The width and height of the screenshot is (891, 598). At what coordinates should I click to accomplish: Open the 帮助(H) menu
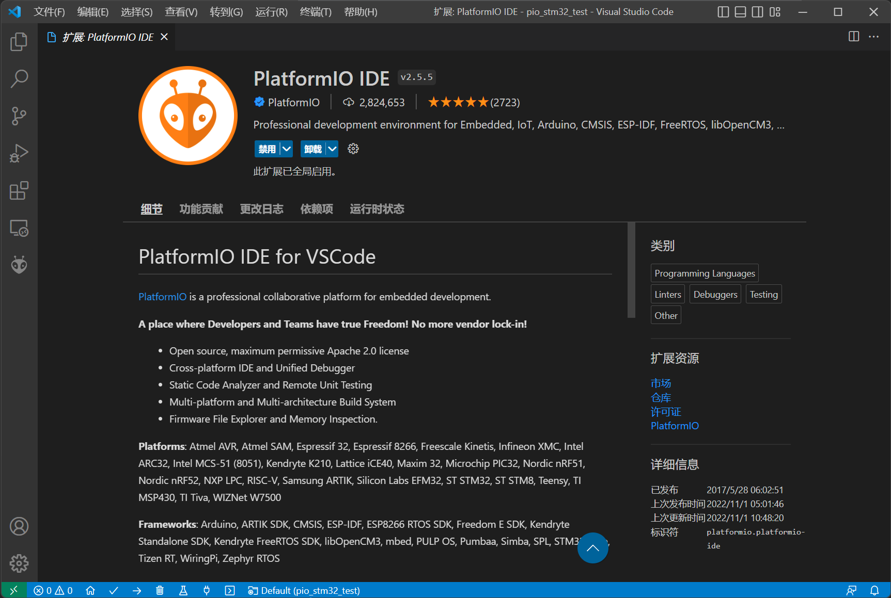(x=361, y=12)
